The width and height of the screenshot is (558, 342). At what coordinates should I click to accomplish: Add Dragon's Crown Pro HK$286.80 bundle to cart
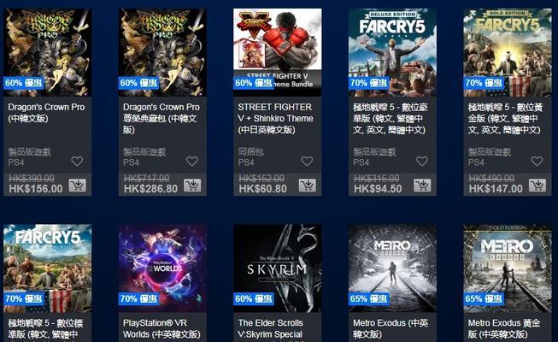click(x=192, y=186)
